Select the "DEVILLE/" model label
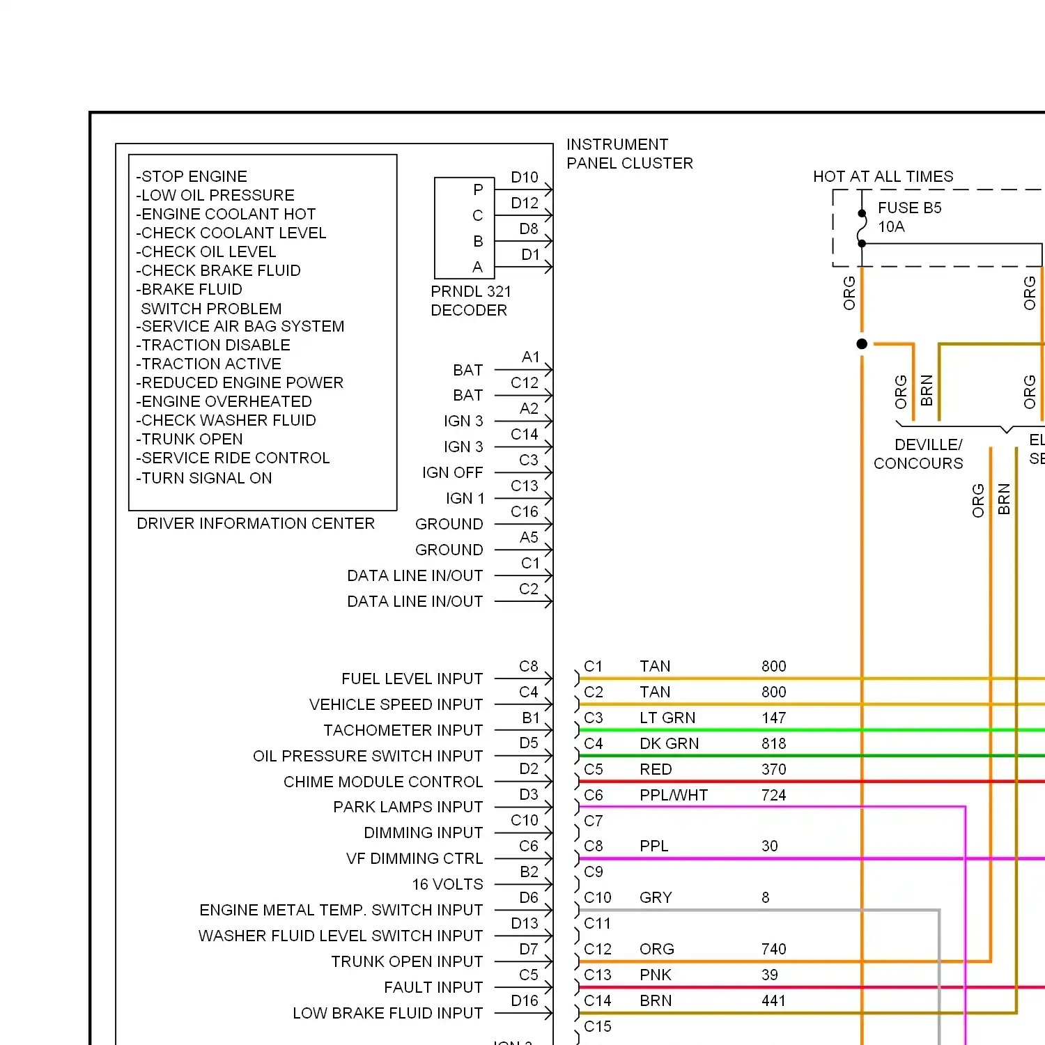Viewport: 1045px width, 1045px height. tap(929, 445)
